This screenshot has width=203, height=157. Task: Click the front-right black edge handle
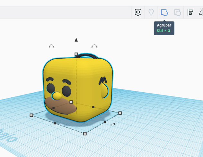pos(105,122)
